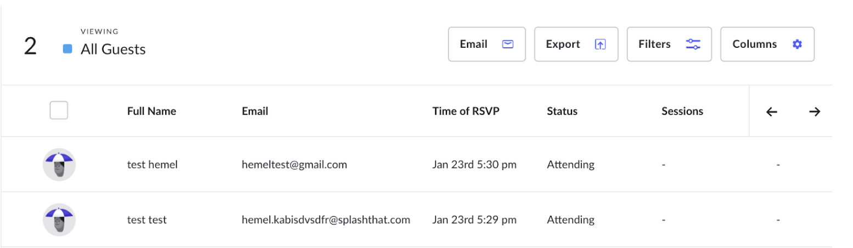Open test hemel's avatar

(59, 165)
